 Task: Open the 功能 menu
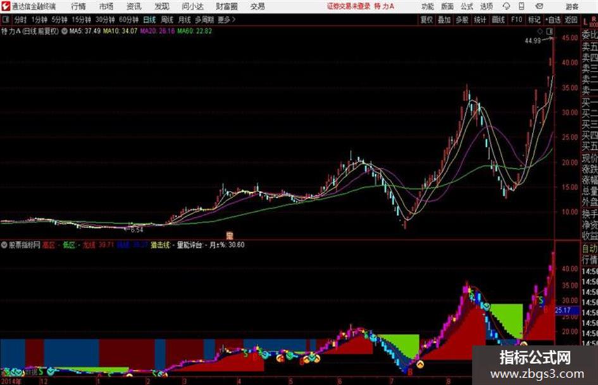click(x=428, y=6)
